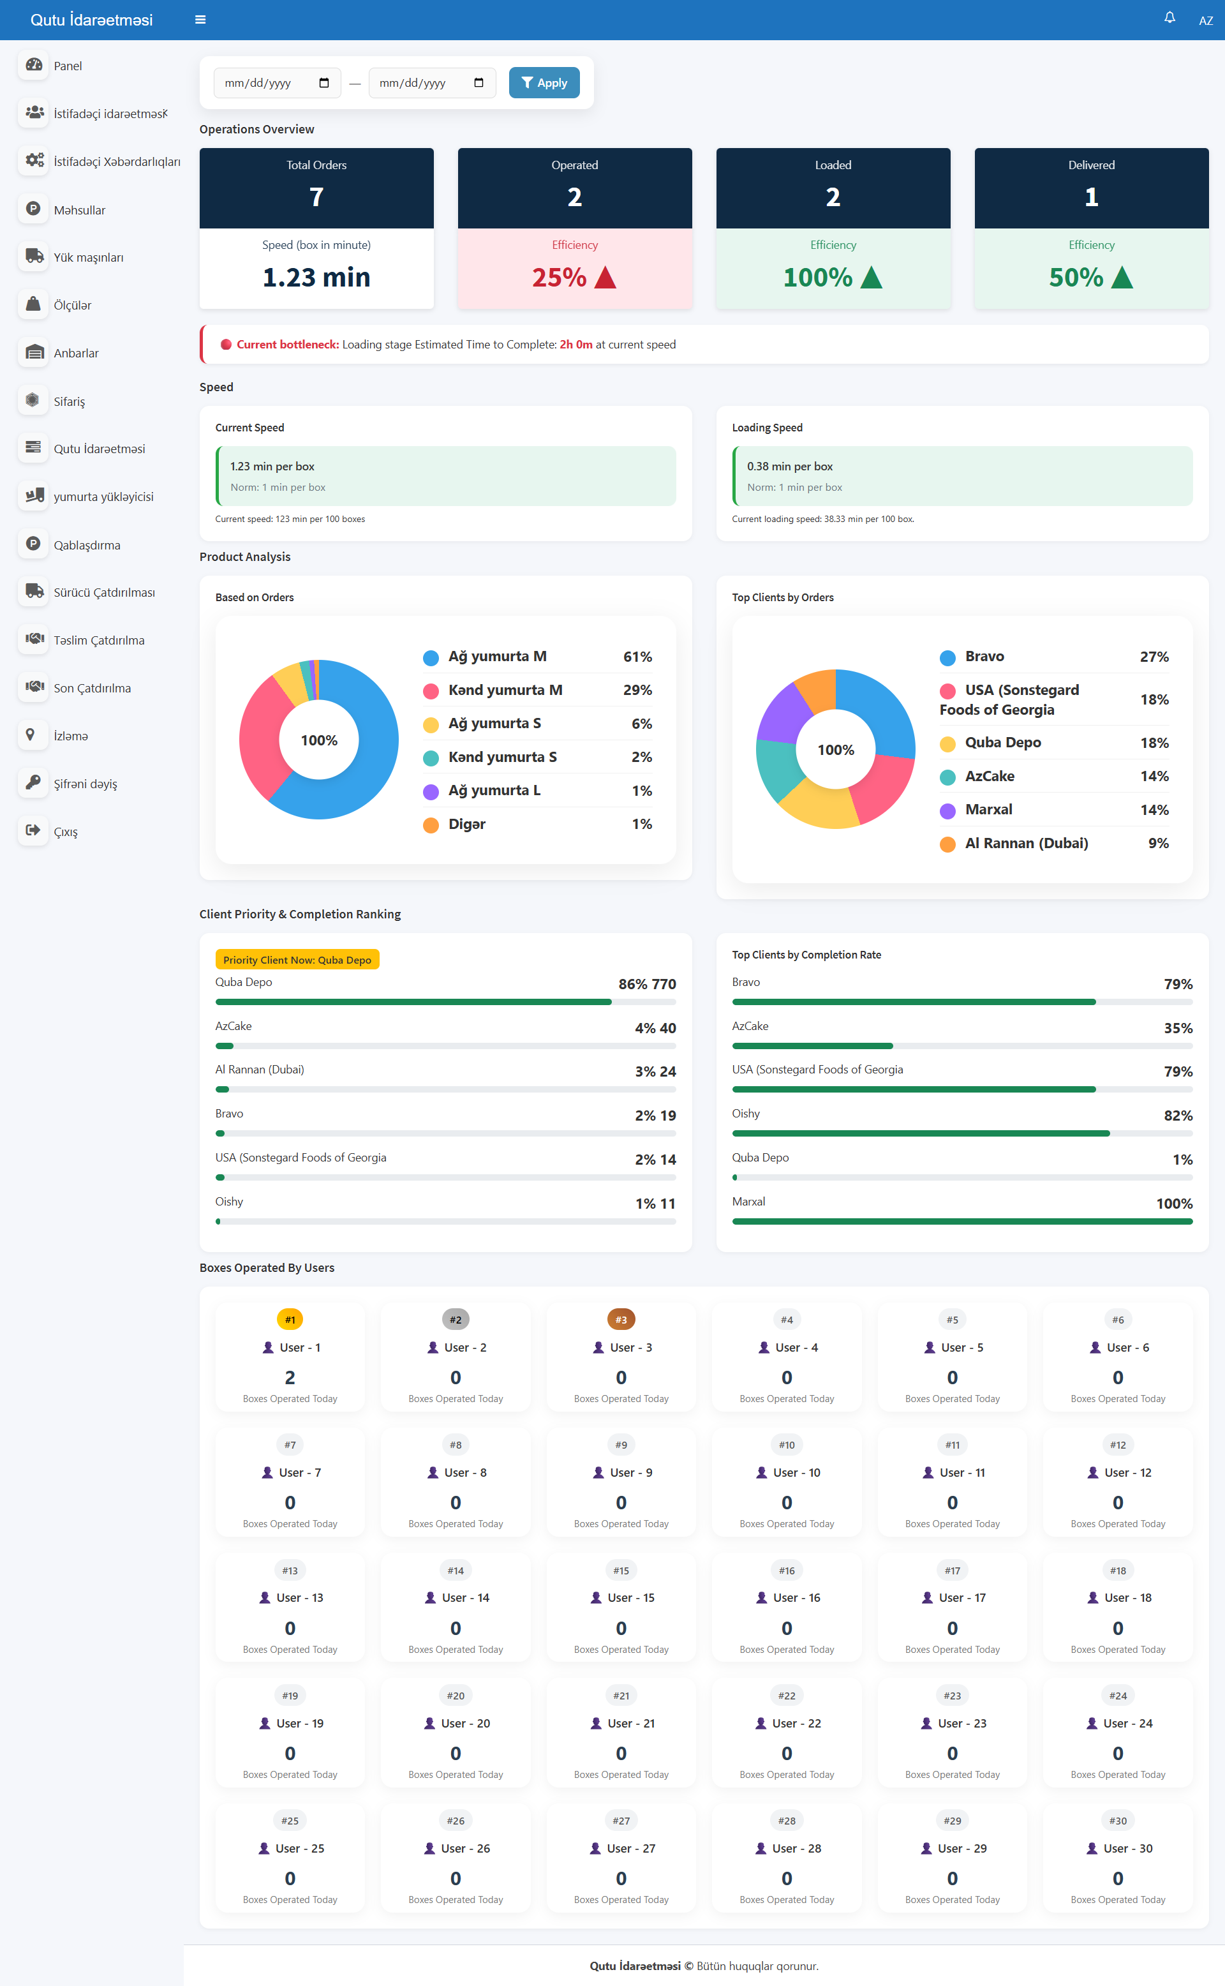Viewport: 1225px width, 1986px height.
Task: Open İstifadəçi idarəetməsi menu item
Action: pyautogui.click(x=110, y=114)
